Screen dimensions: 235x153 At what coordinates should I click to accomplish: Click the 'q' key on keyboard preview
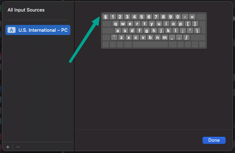click(116, 24)
